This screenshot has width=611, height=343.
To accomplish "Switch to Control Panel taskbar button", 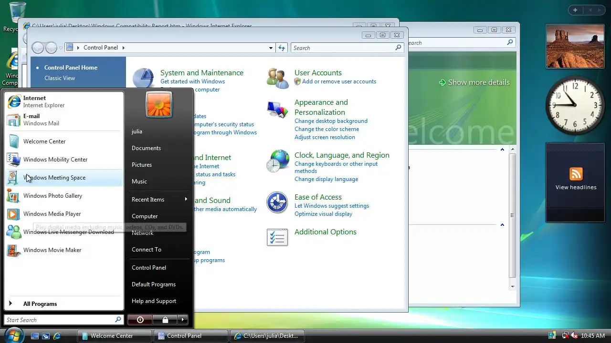I will tap(191, 336).
